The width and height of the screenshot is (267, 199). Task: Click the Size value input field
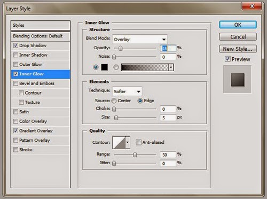coord(168,118)
